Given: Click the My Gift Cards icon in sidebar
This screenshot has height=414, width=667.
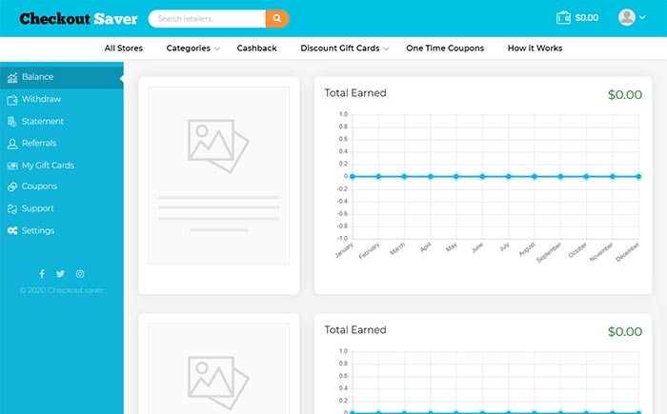Looking at the screenshot, I should (12, 166).
